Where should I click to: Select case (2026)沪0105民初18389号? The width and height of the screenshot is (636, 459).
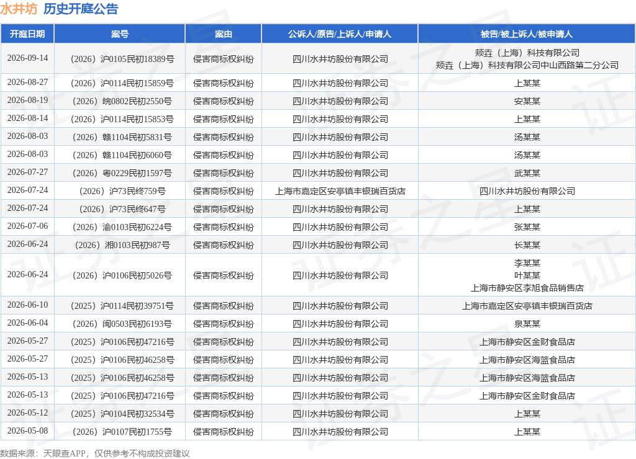(x=122, y=59)
